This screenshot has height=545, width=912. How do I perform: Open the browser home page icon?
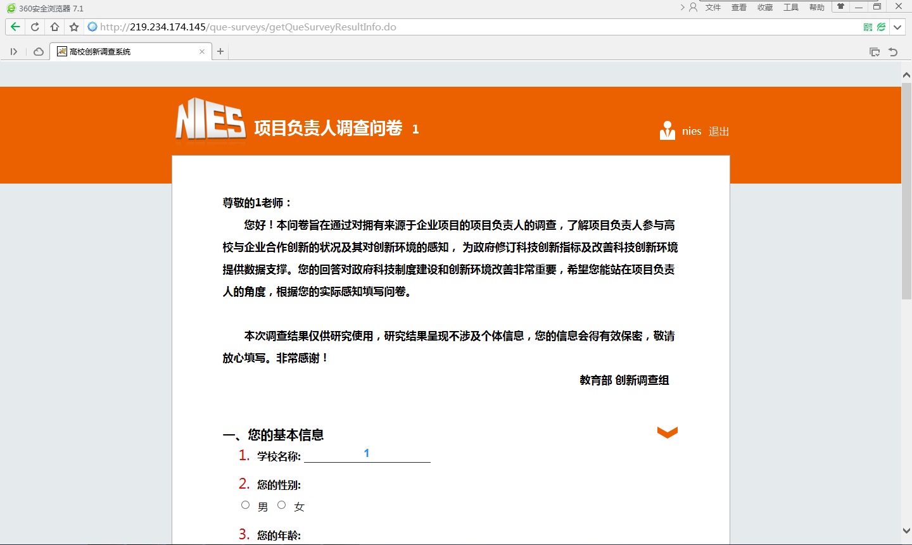click(x=54, y=27)
